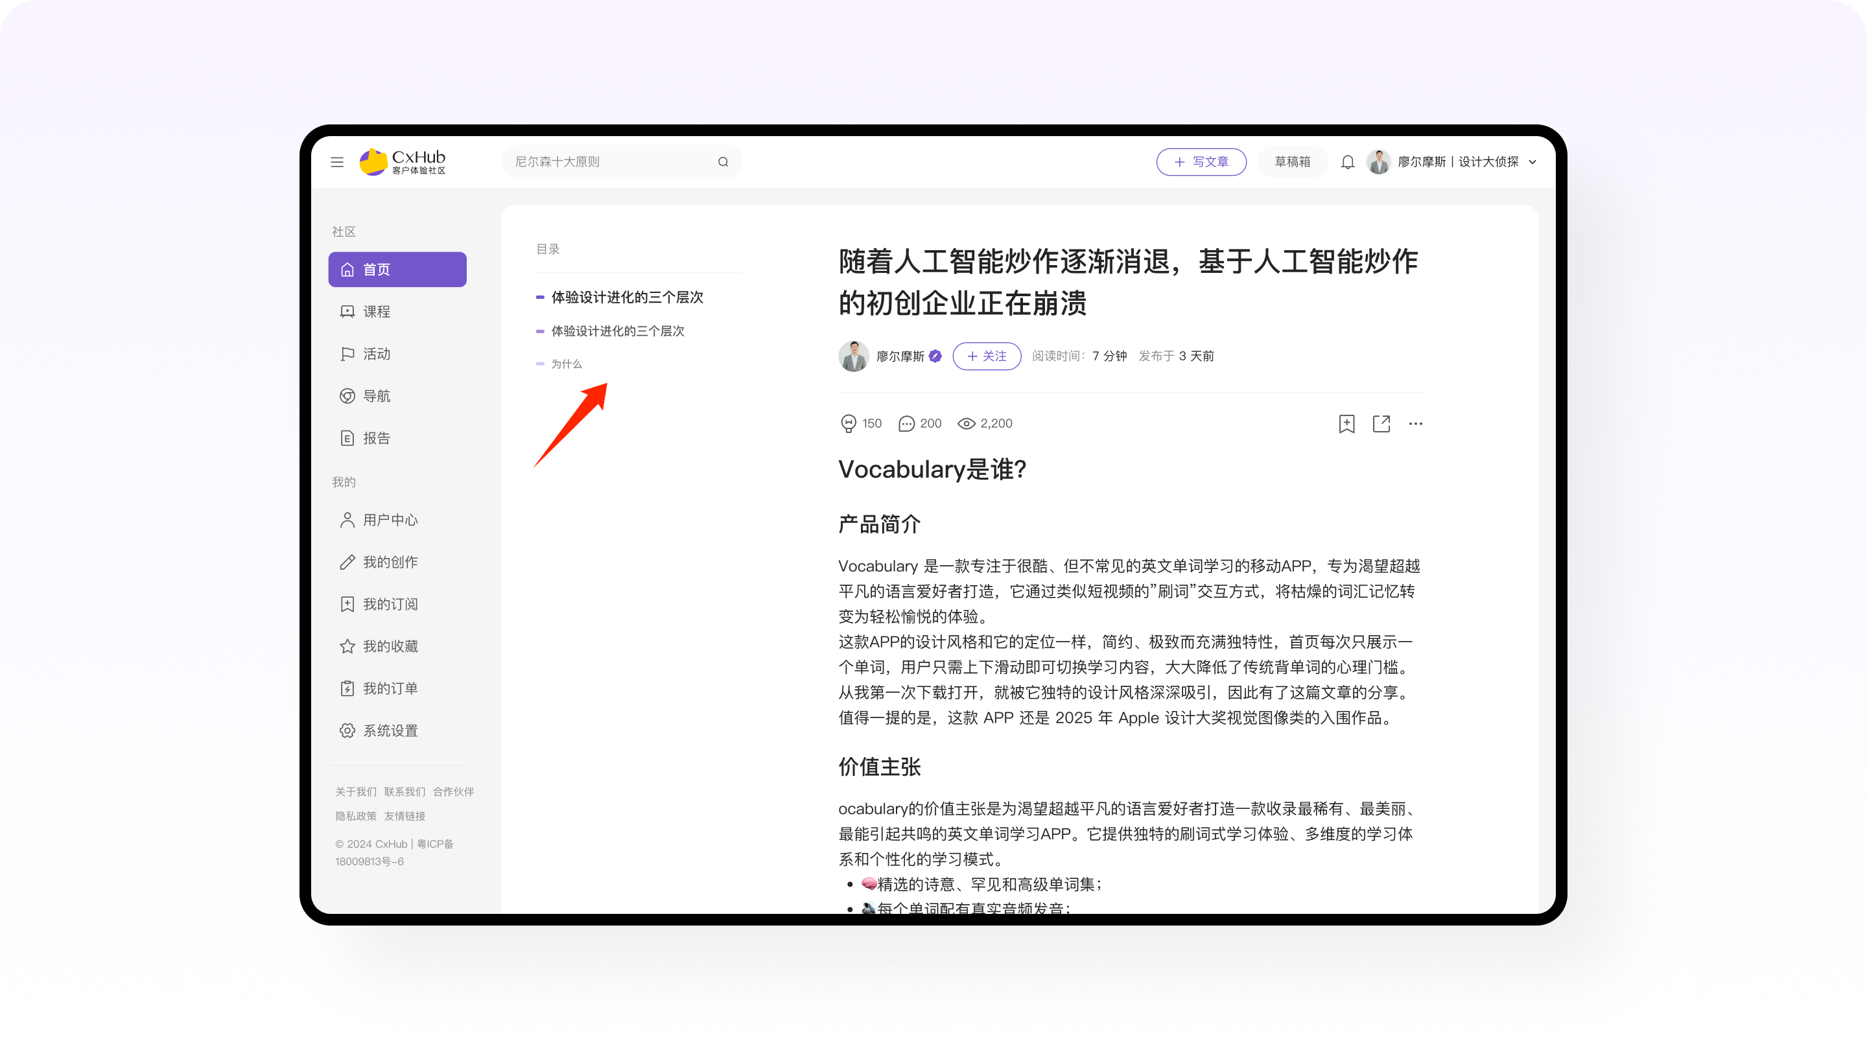The image size is (1867, 1050).
Task: Click author avatar beside 廖尔摩斯
Action: [853, 356]
